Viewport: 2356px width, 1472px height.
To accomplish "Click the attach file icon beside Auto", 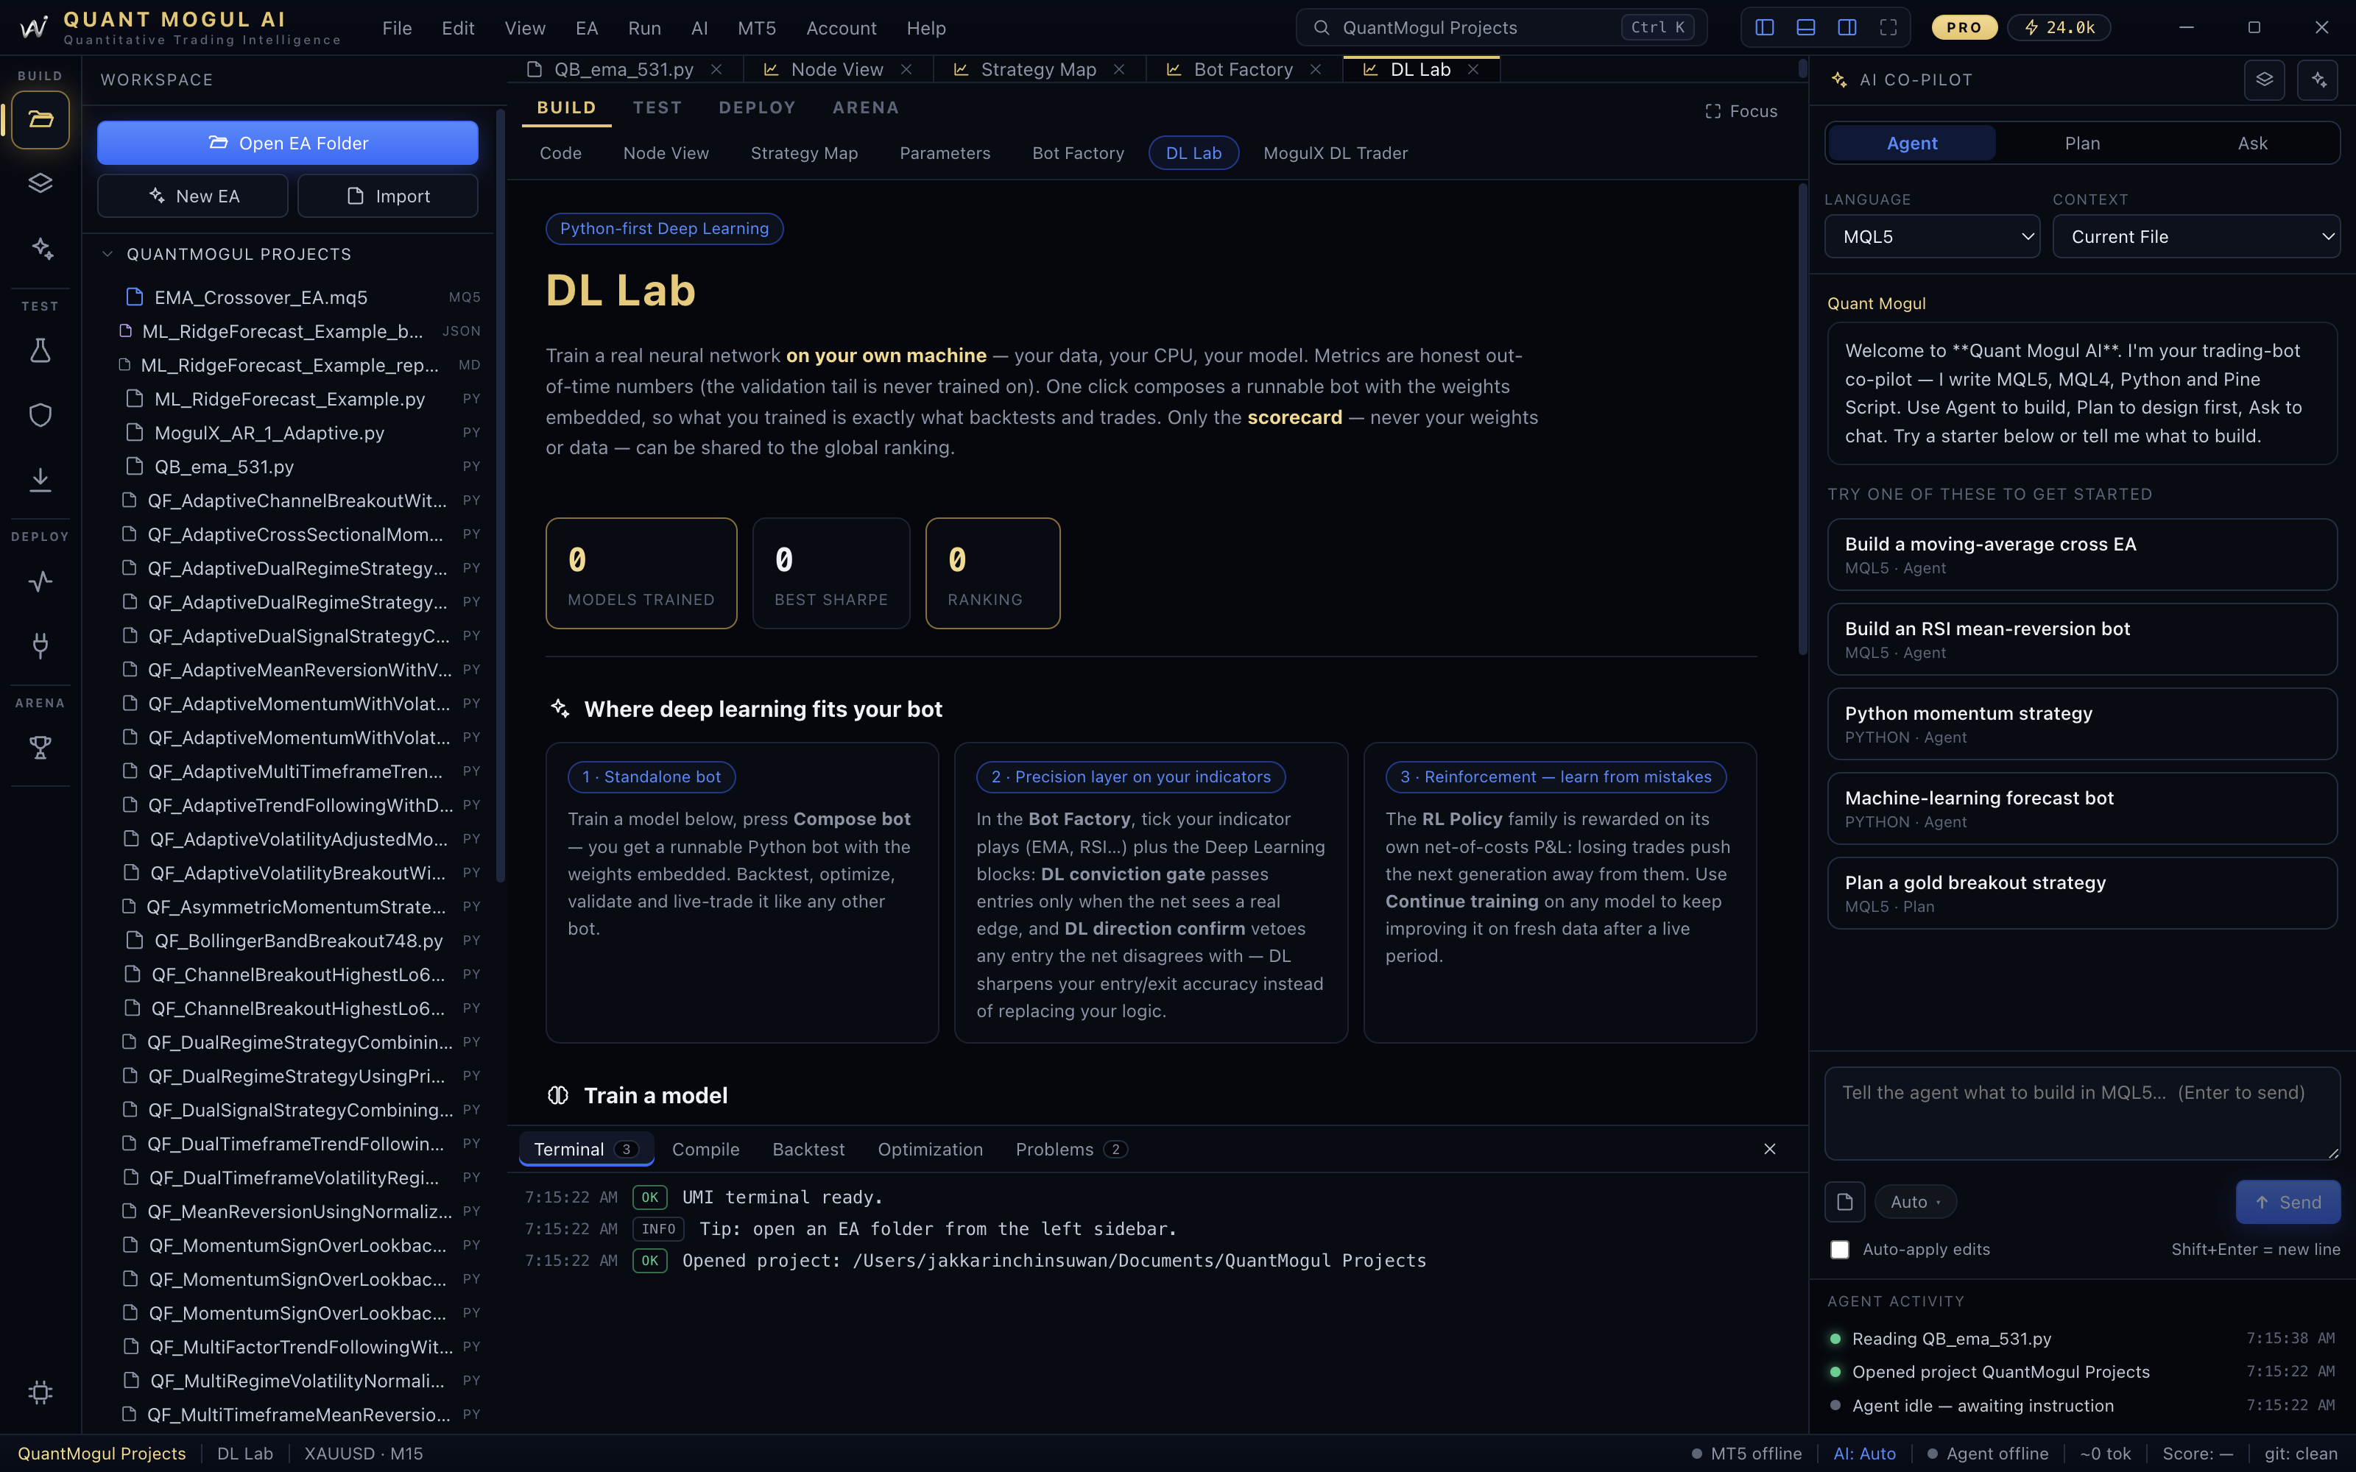I will (x=1845, y=1201).
